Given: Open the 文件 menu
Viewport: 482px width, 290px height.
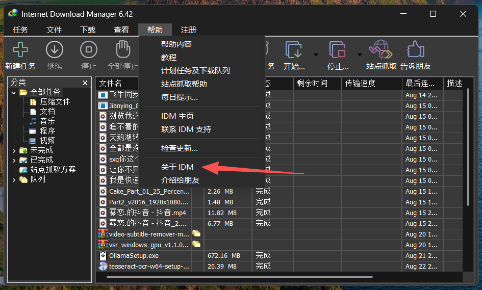Looking at the screenshot, I should click(54, 30).
